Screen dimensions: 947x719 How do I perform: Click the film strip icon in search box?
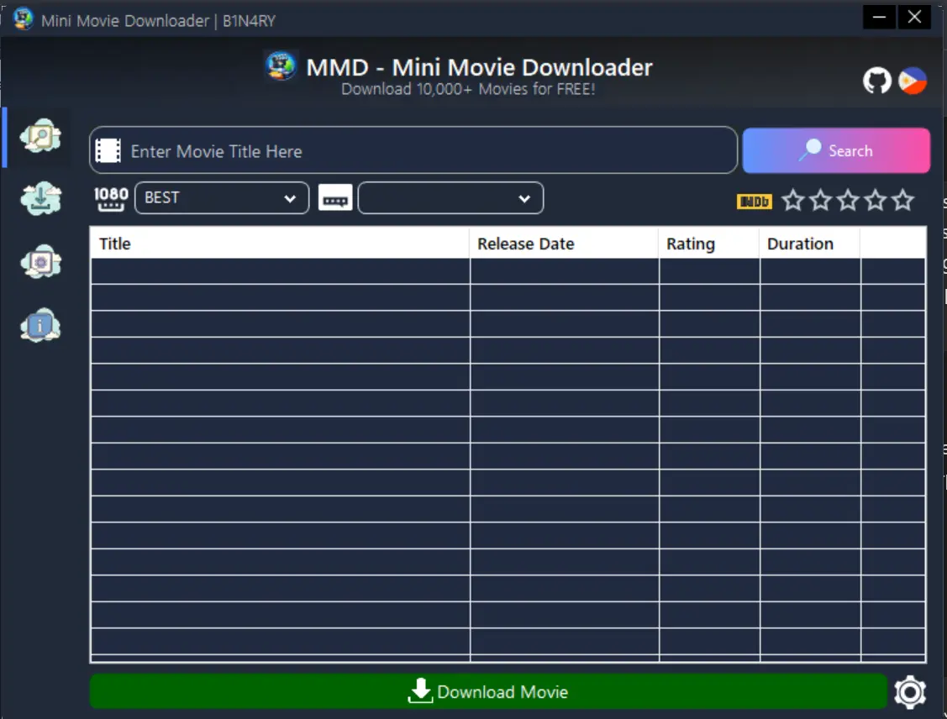click(x=108, y=151)
